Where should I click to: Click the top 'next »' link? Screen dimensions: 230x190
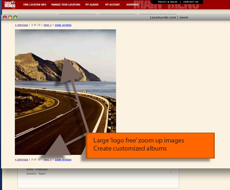click(48, 25)
